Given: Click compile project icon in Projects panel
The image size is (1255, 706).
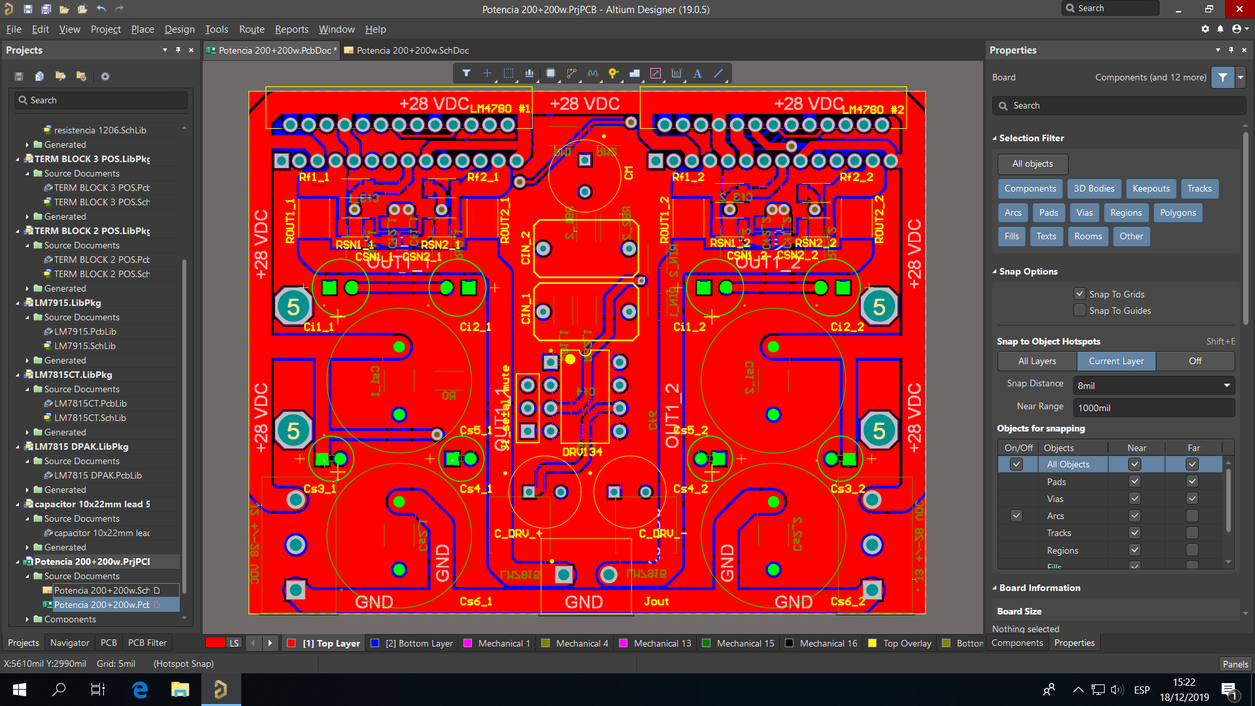Looking at the screenshot, I should coord(39,76).
